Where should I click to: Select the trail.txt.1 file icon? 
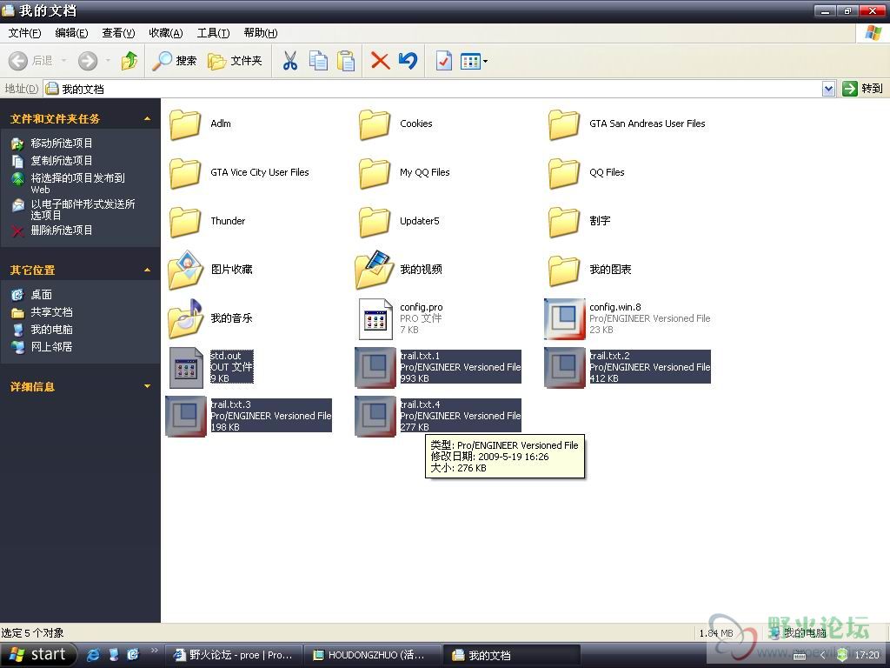(375, 368)
